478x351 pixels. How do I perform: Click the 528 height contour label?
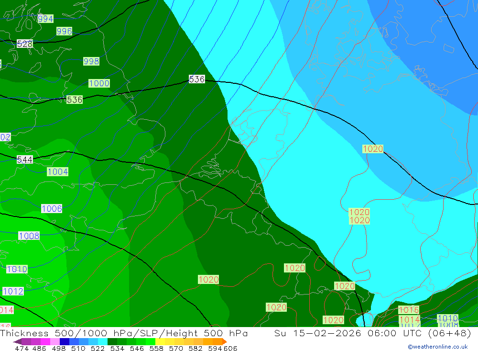(x=24, y=44)
